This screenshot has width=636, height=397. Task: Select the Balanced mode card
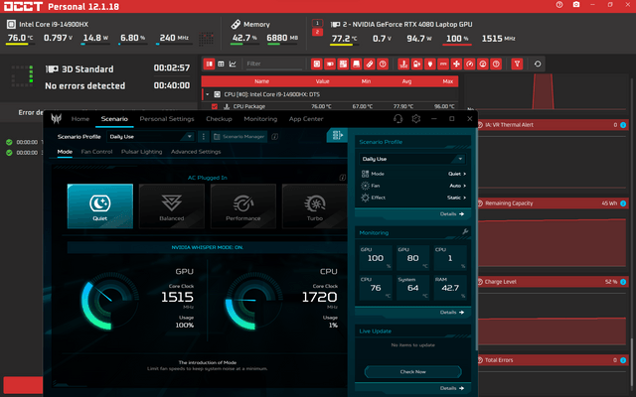(172, 206)
